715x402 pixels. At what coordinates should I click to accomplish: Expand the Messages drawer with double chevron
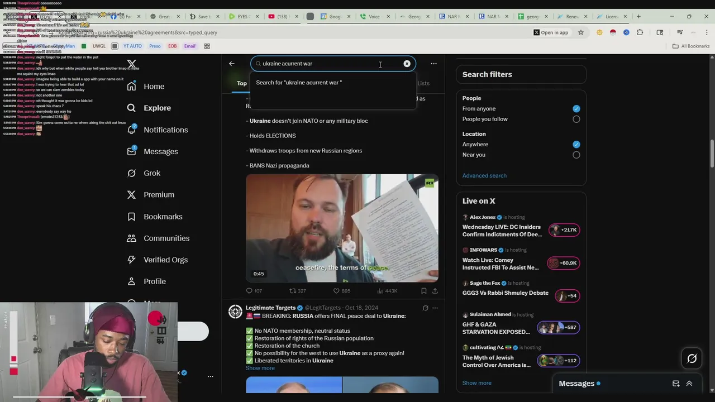click(689, 384)
